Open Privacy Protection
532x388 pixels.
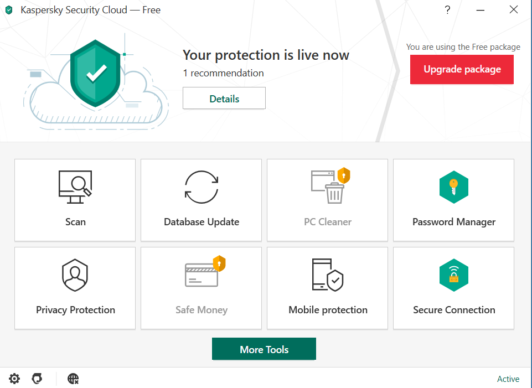75,288
